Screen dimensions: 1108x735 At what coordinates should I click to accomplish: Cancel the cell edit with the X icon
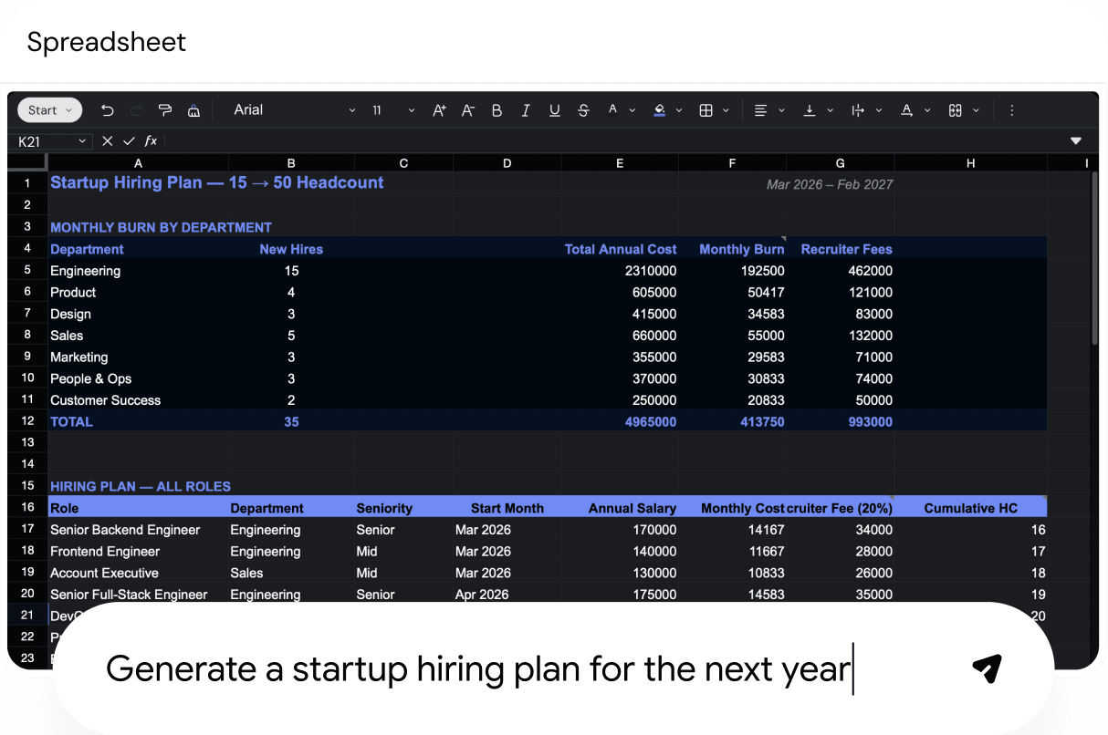(x=108, y=141)
